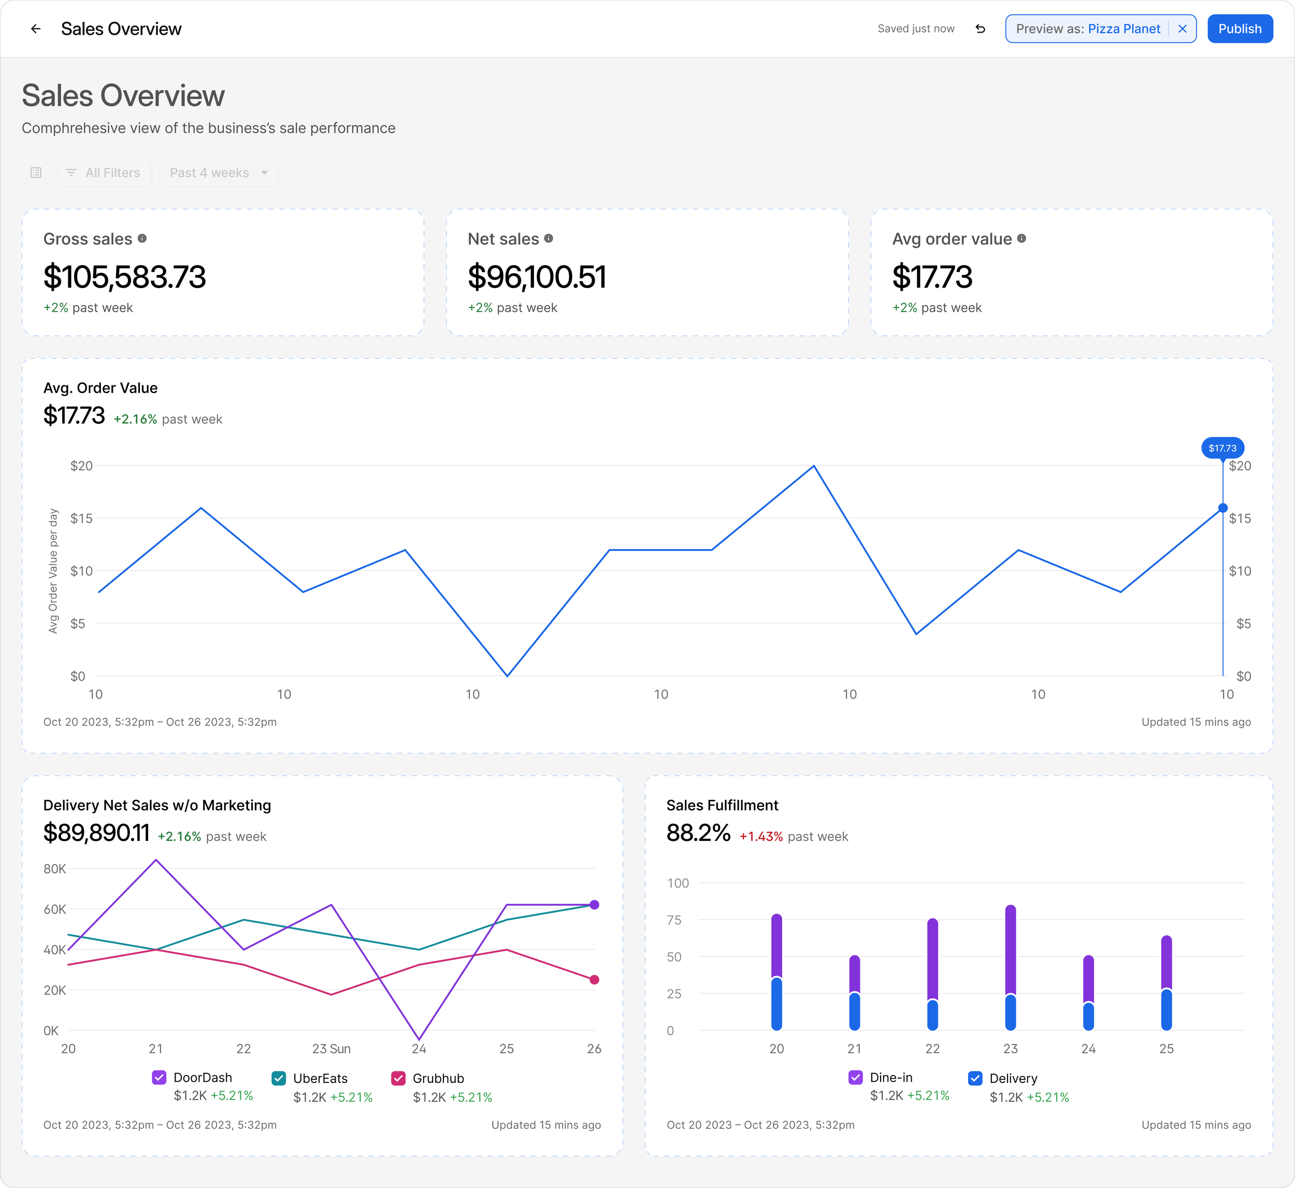
Task: Toggle the UberEats legend checkbox
Action: [x=278, y=1078]
